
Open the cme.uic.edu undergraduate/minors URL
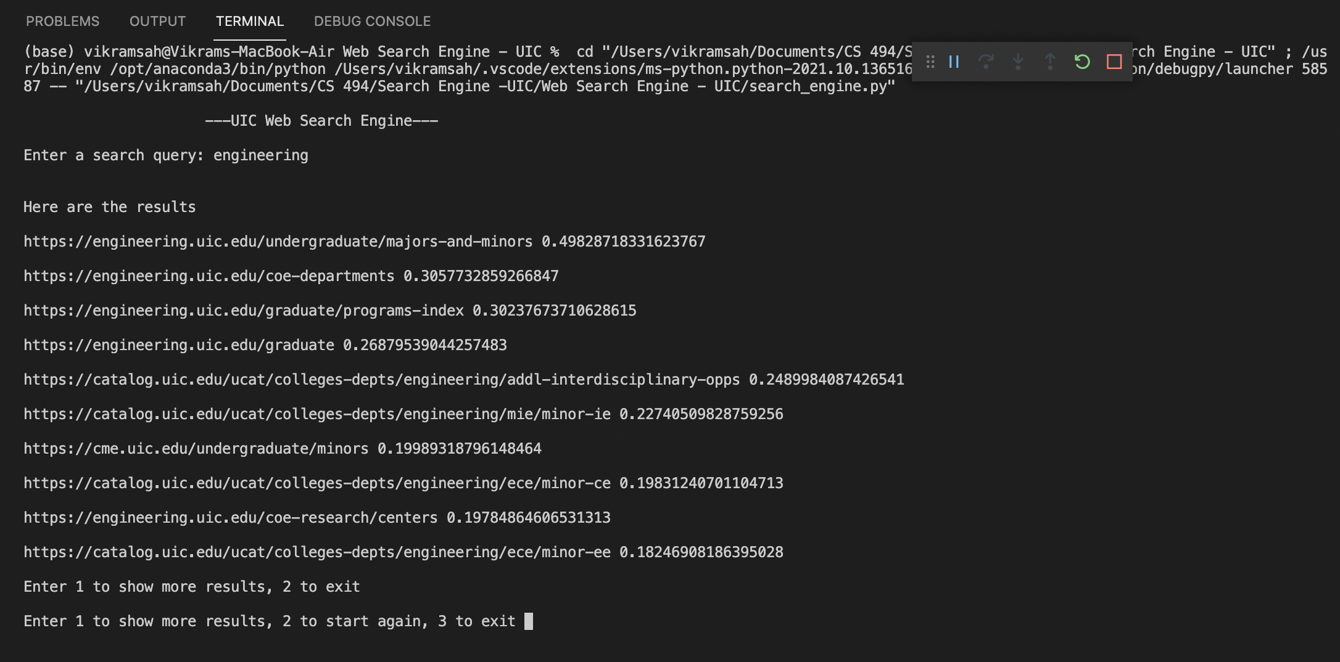coord(196,449)
